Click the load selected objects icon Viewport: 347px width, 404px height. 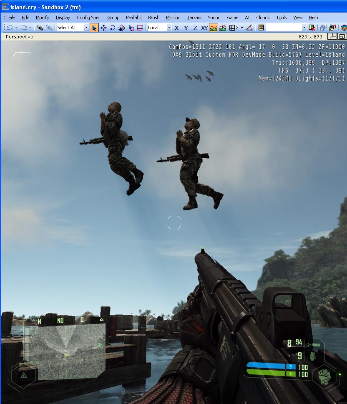coord(332,28)
